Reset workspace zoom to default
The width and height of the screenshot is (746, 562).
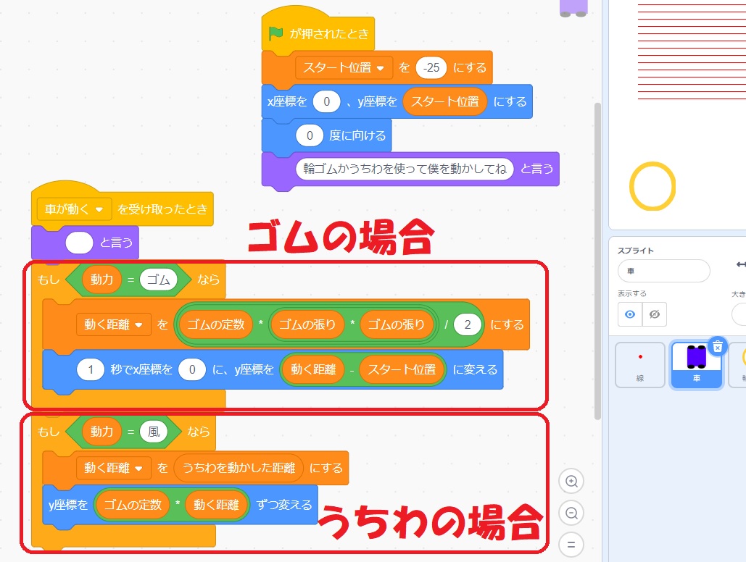click(x=571, y=544)
